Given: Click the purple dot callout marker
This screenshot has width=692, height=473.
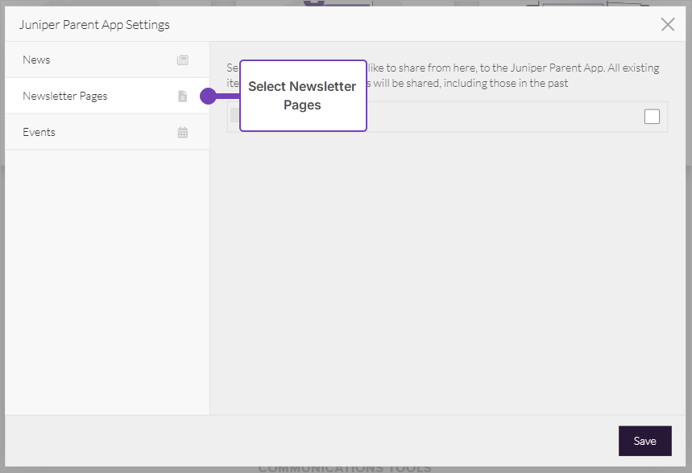Looking at the screenshot, I should 208,97.
